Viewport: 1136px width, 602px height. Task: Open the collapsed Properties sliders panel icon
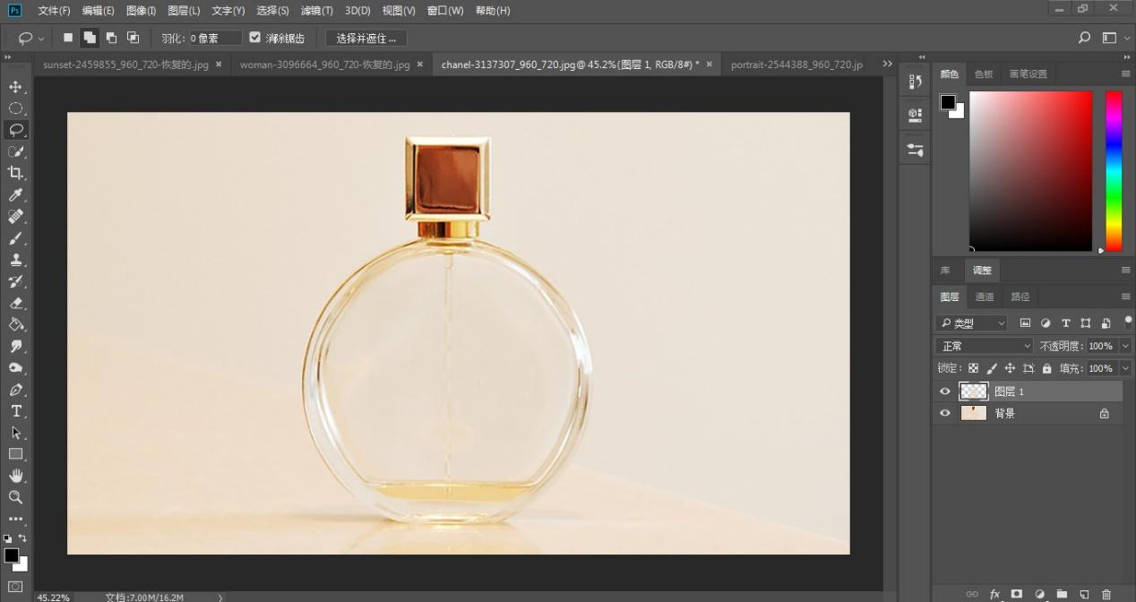coord(915,150)
